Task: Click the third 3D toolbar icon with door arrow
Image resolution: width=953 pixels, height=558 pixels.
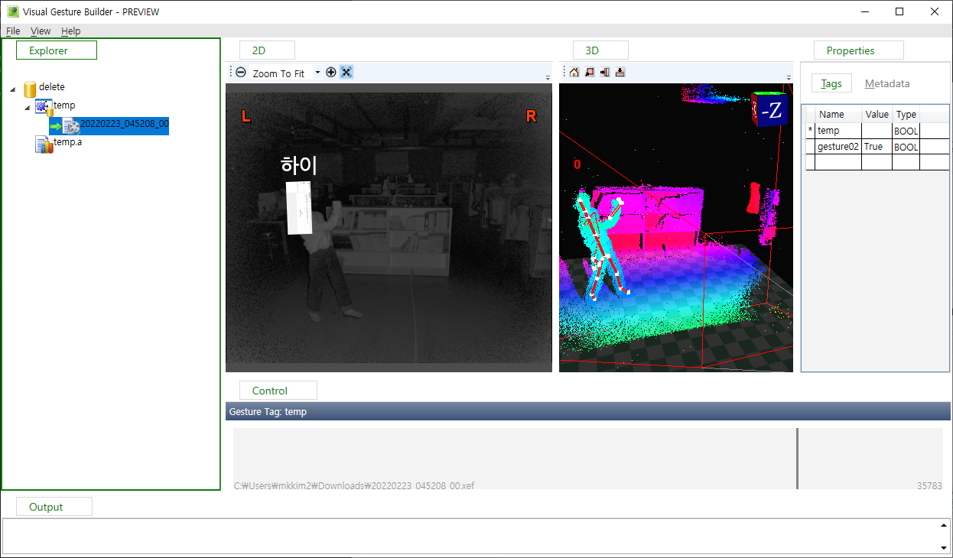Action: [x=605, y=72]
